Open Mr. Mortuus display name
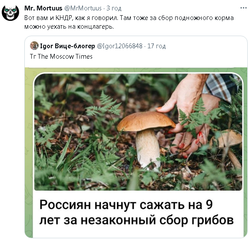 tap(43, 8)
